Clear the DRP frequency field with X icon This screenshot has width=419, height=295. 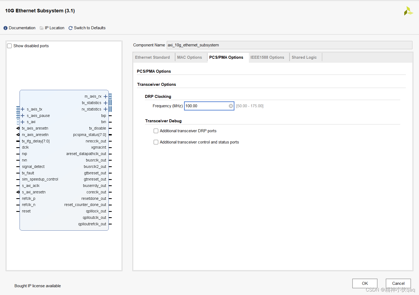click(231, 106)
